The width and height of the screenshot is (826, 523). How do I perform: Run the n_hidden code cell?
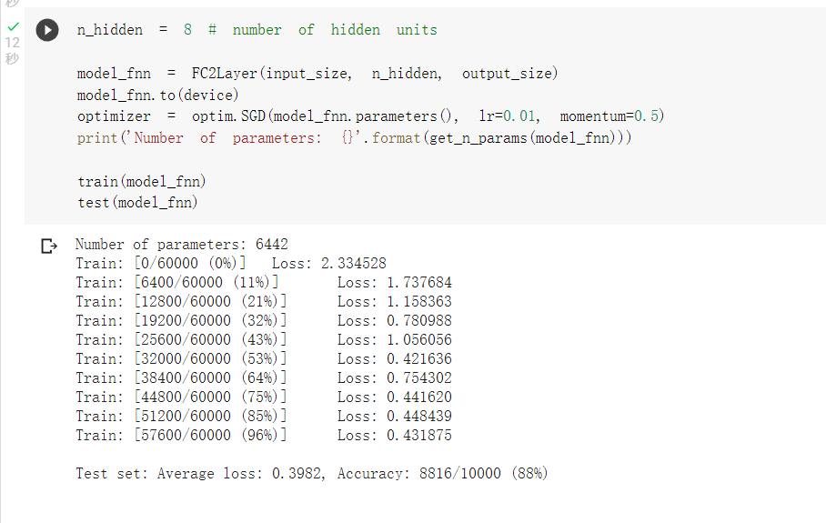click(x=46, y=30)
